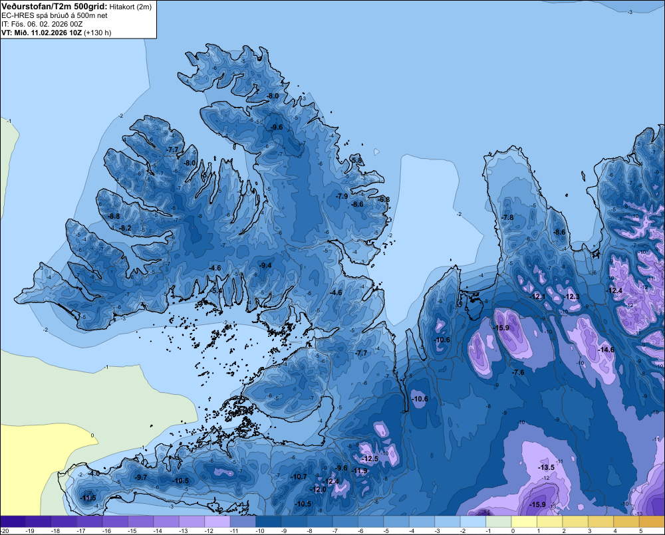665x535 pixels.
Task: Click the legend tick label '-15'
Action: (x=132, y=531)
